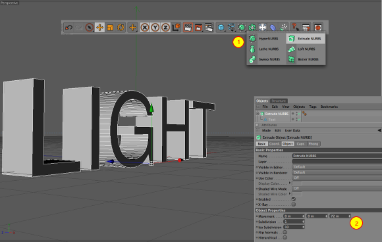Add a Cube primitive object
The width and height of the screenshot is (382, 242).
pyautogui.click(x=221, y=28)
